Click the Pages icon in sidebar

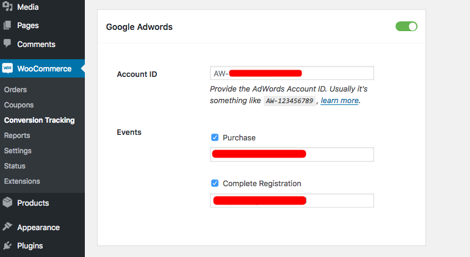[7, 26]
